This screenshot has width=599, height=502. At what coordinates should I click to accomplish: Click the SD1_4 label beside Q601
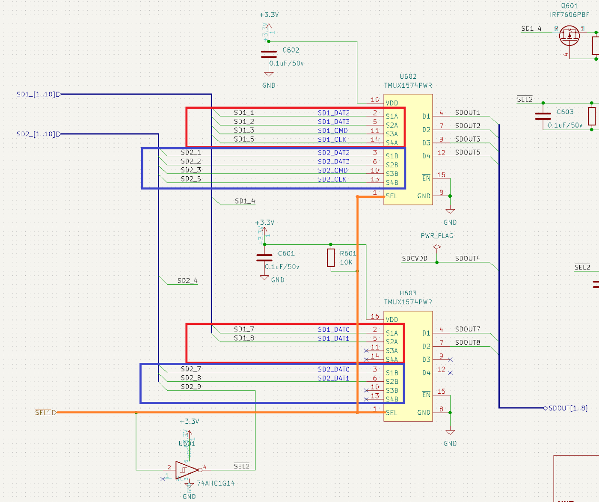(x=531, y=29)
